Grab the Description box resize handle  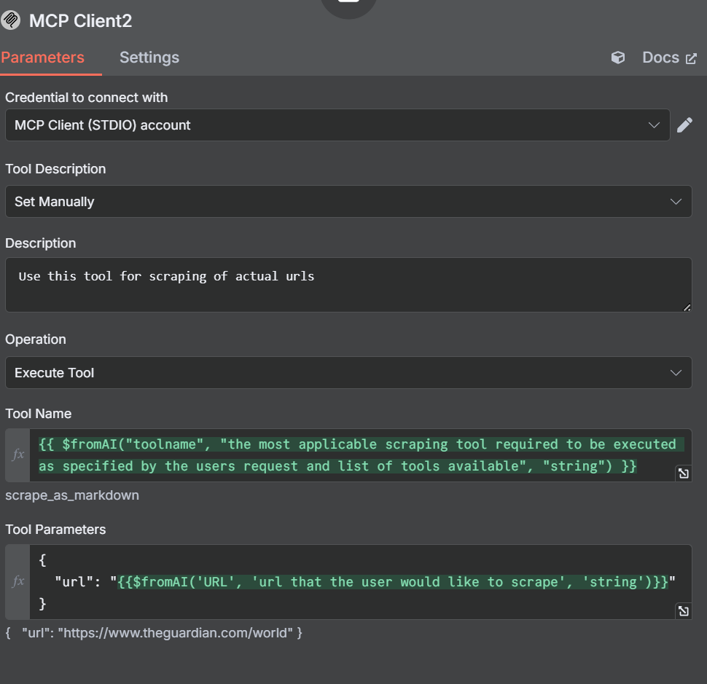pos(687,307)
